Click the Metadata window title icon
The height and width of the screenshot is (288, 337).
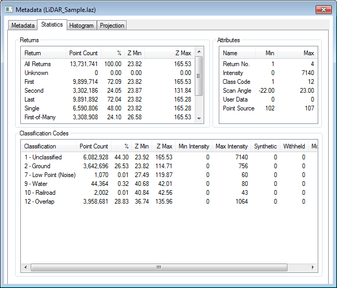pos(9,10)
